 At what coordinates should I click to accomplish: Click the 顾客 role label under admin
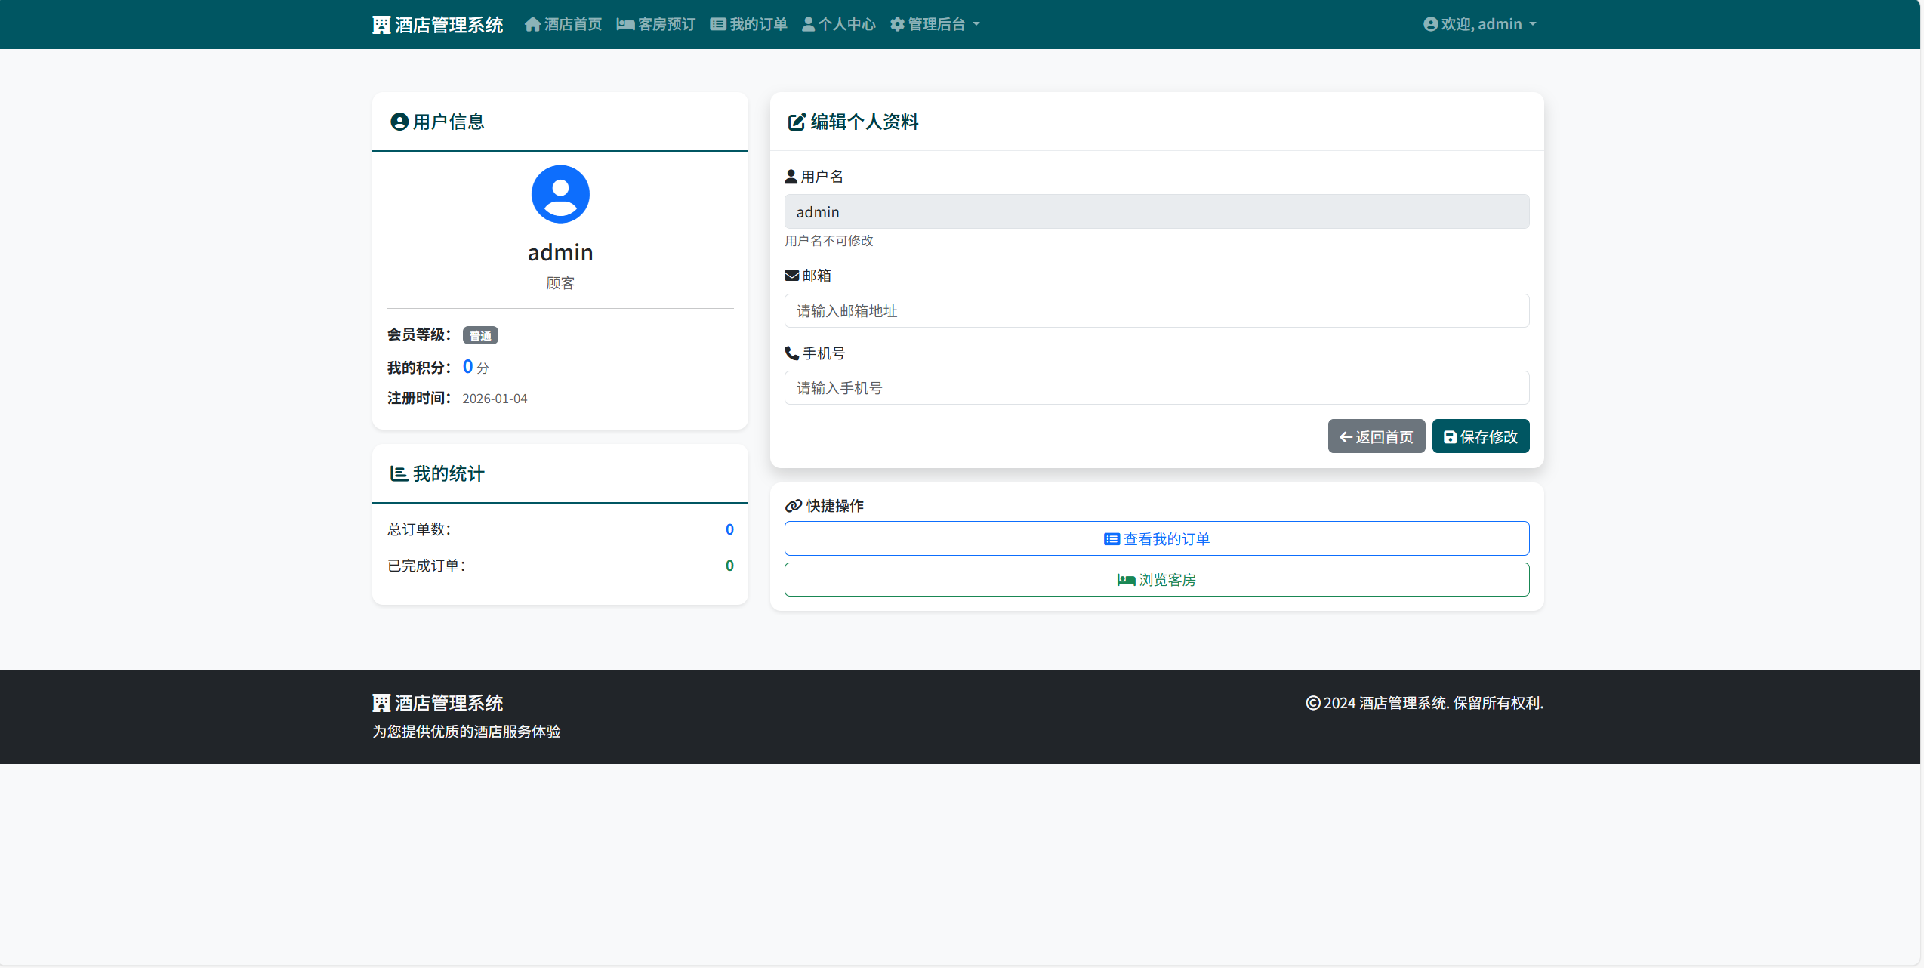point(560,283)
